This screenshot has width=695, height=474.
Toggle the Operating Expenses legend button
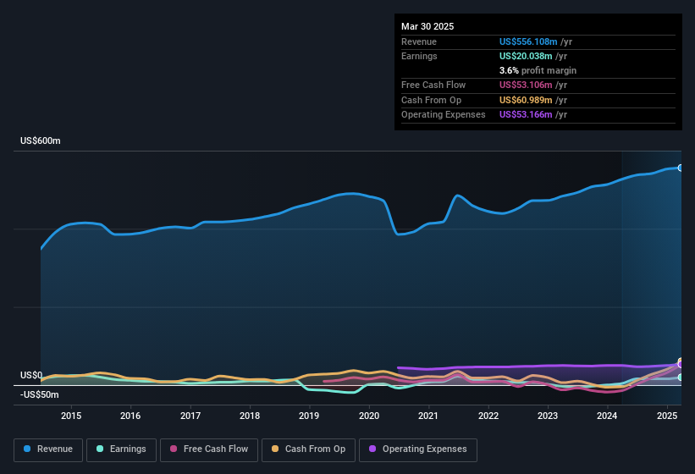418,450
